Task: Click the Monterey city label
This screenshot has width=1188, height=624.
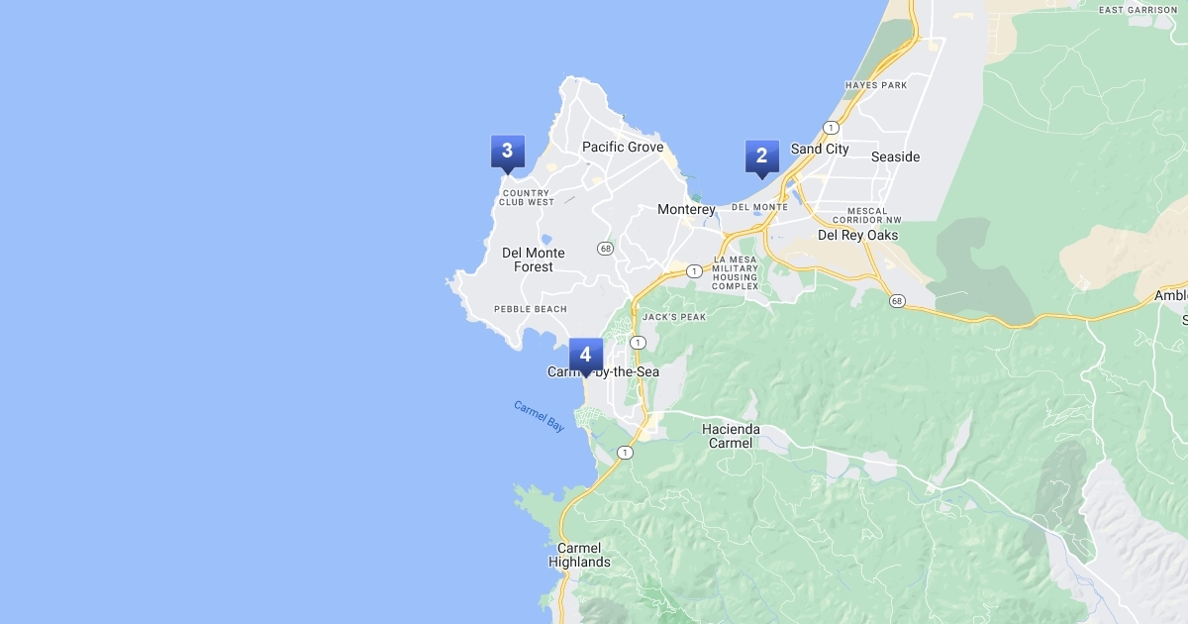Action: (x=686, y=210)
